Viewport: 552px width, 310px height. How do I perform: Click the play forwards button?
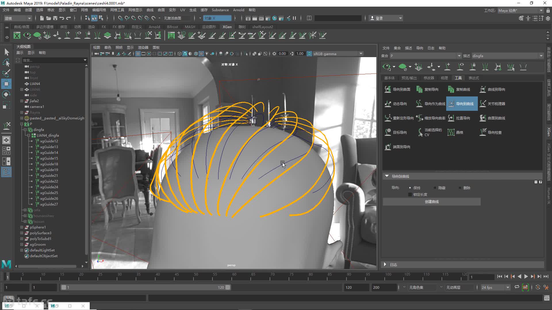[x=526, y=276]
